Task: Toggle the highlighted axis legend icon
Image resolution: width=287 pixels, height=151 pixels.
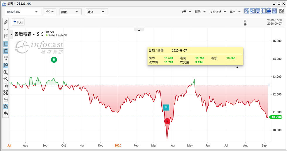Action: coord(6,51)
